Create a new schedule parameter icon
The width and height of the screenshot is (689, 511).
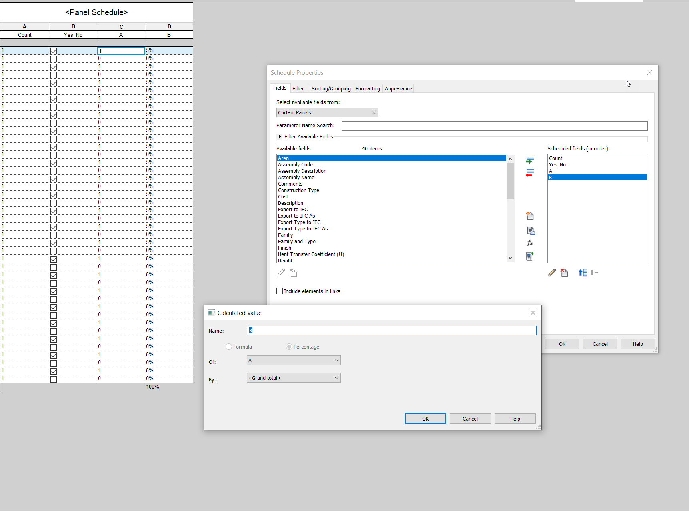pyautogui.click(x=530, y=216)
